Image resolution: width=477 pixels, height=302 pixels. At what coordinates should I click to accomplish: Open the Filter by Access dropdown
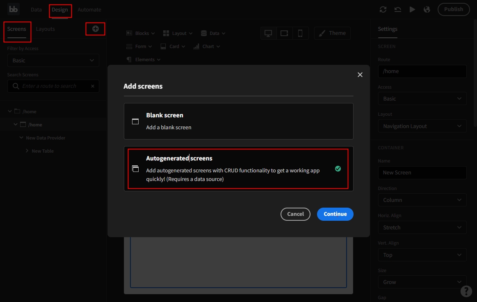(x=53, y=60)
